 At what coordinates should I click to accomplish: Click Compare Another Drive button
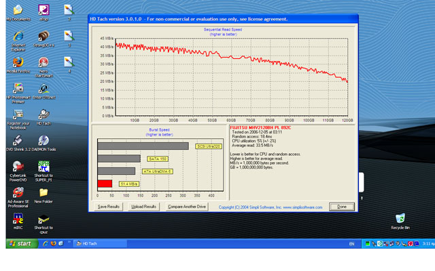[x=187, y=207]
